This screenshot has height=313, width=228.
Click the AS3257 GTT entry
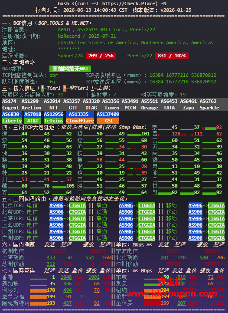[x=73, y=105]
